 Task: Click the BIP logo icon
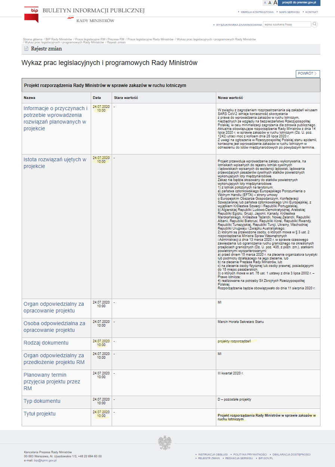[31, 14]
